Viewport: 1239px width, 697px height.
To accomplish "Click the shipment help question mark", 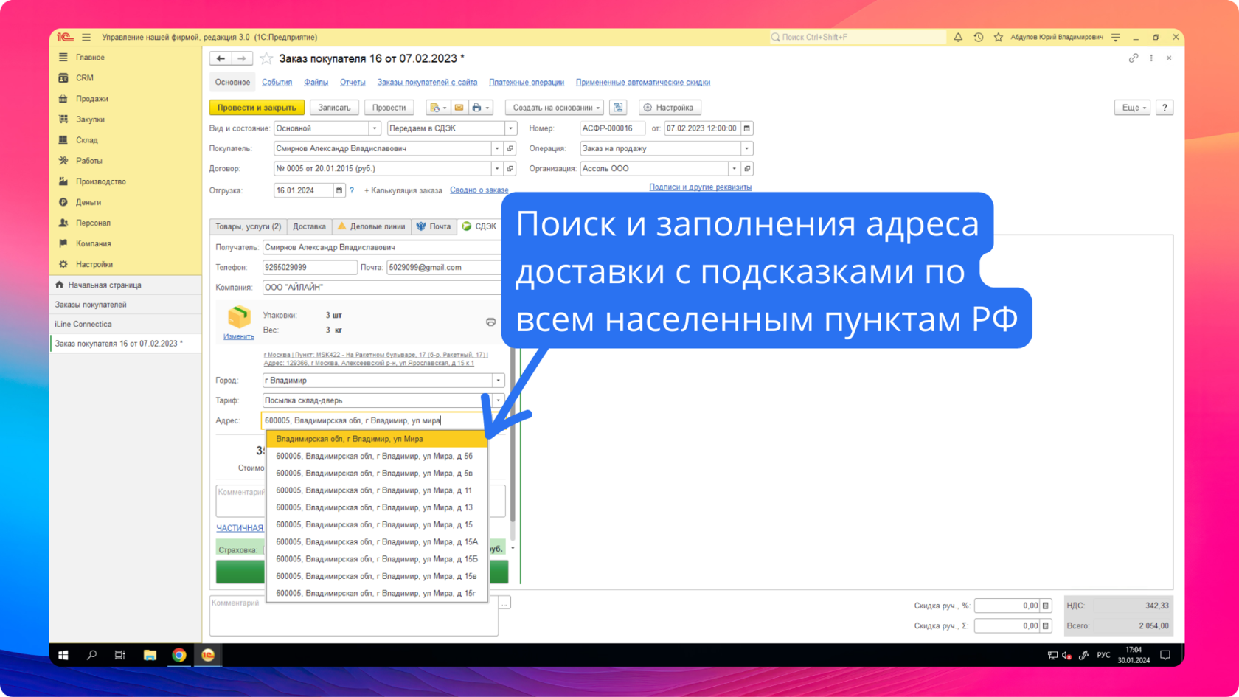I will click(352, 190).
